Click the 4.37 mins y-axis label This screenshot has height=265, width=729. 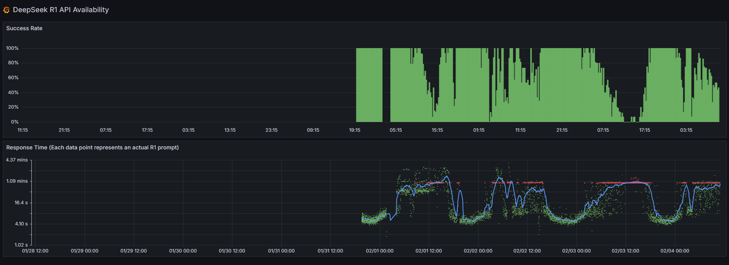click(x=17, y=160)
